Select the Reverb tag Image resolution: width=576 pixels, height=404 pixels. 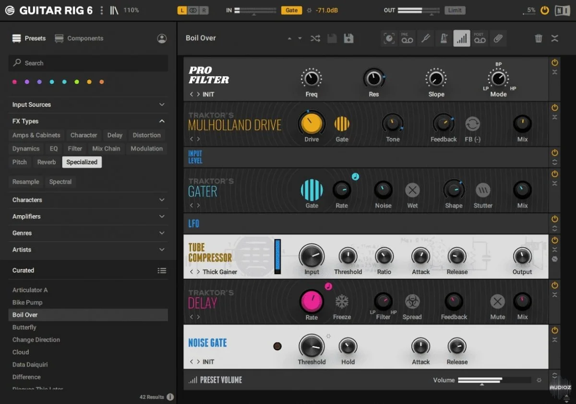click(47, 162)
